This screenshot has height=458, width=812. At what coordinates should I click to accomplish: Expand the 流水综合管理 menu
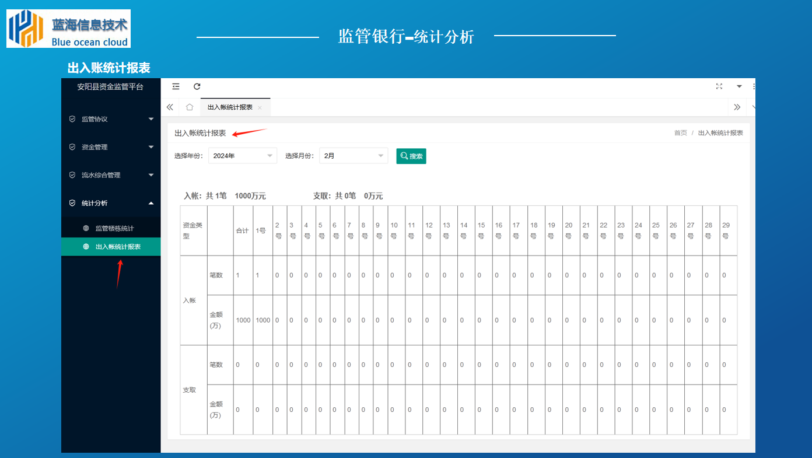pos(111,175)
